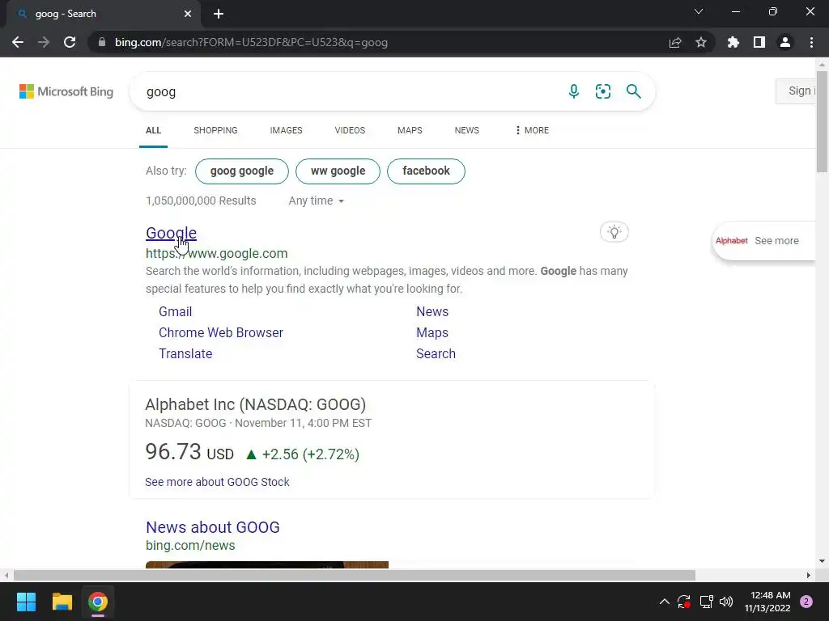This screenshot has height=621, width=829.
Task: Open the tab search chevron
Action: click(699, 11)
